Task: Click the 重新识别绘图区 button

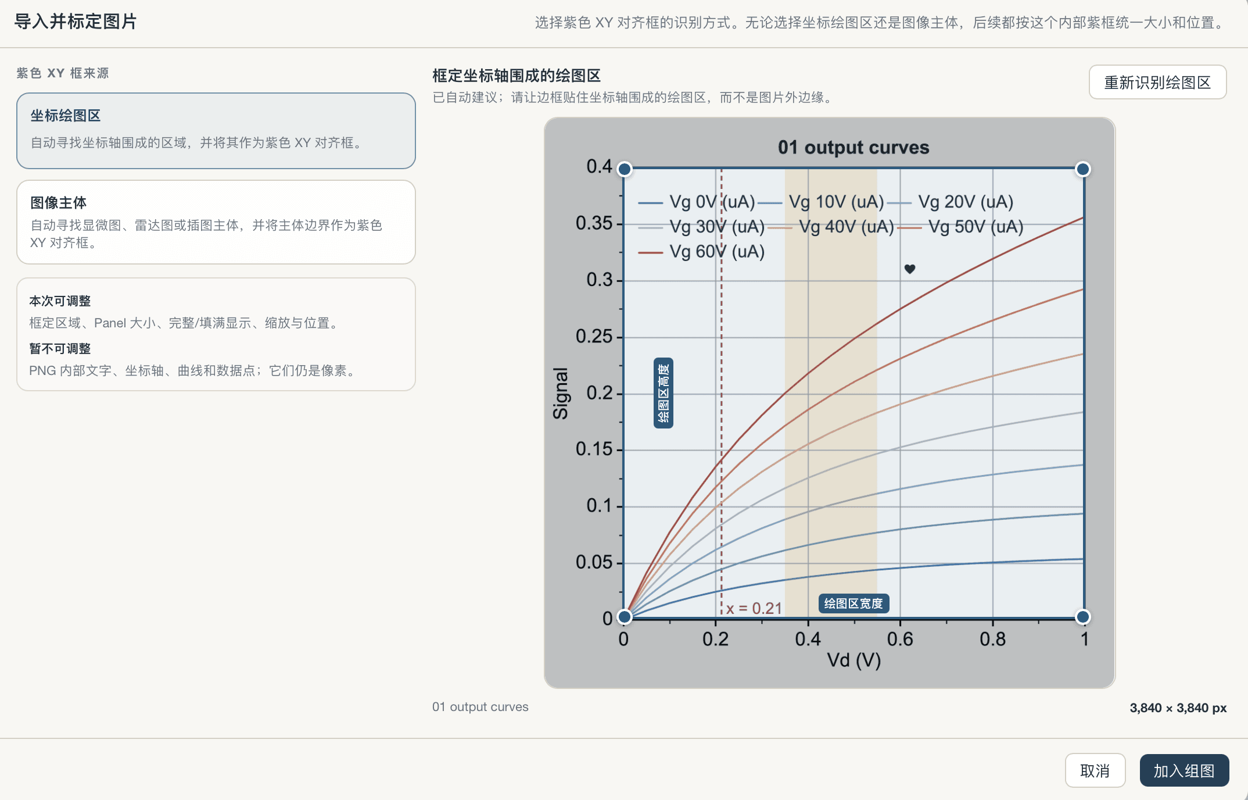Action: 1157,82
